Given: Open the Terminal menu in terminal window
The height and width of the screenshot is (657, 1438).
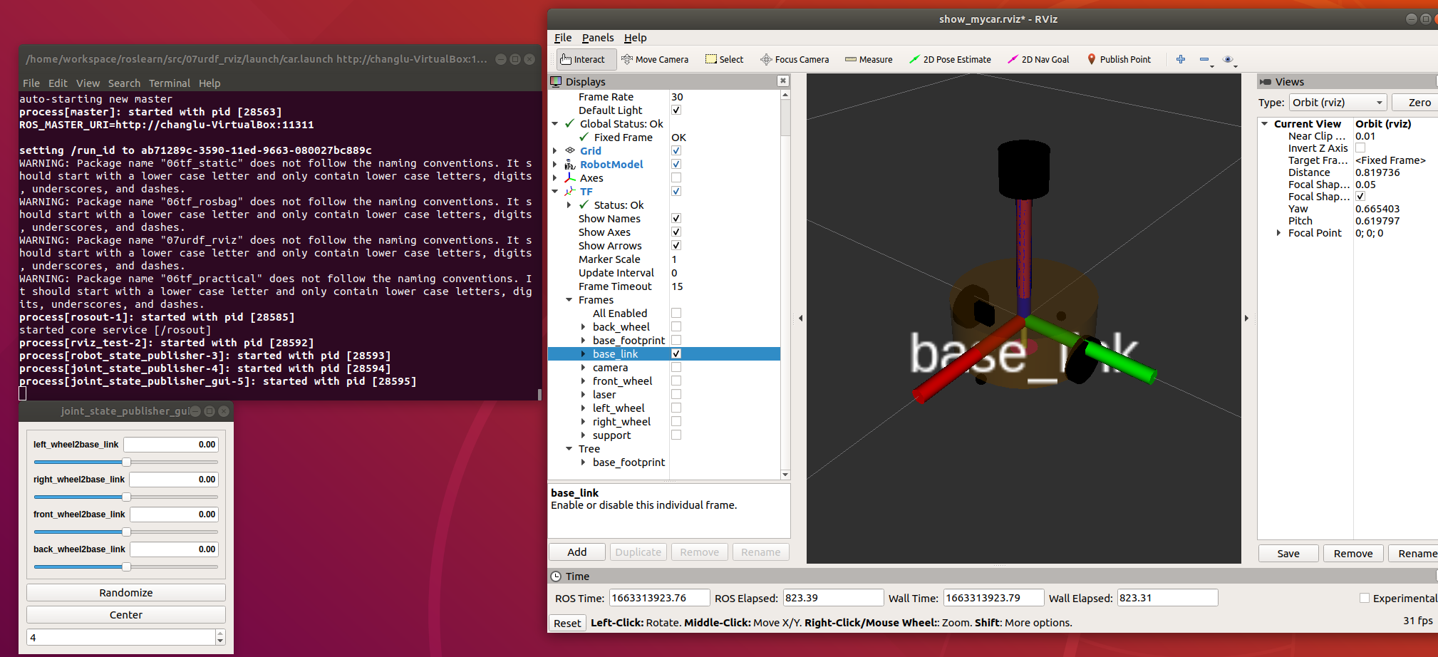Looking at the screenshot, I should point(170,83).
